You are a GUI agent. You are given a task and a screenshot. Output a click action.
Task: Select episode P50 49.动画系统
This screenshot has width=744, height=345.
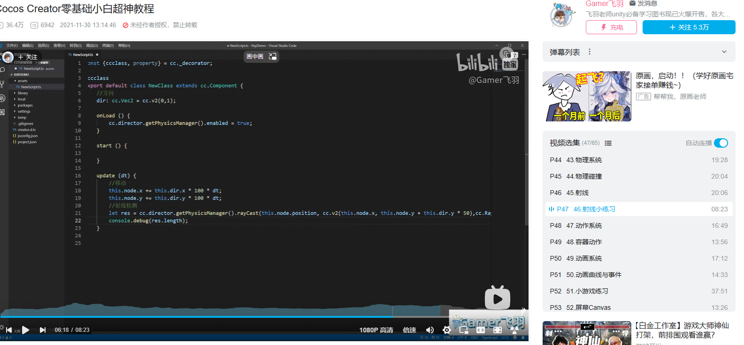tap(639, 258)
